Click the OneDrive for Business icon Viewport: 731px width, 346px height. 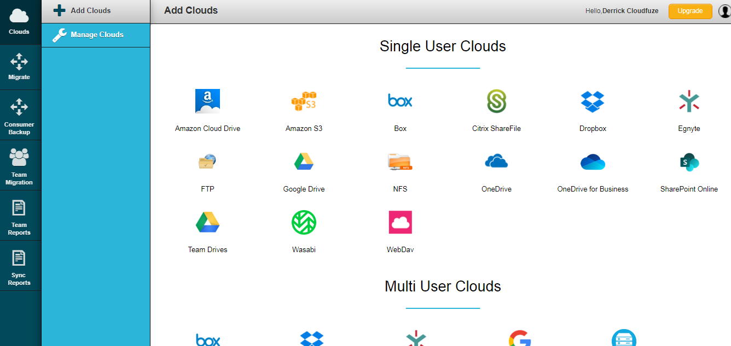(593, 162)
